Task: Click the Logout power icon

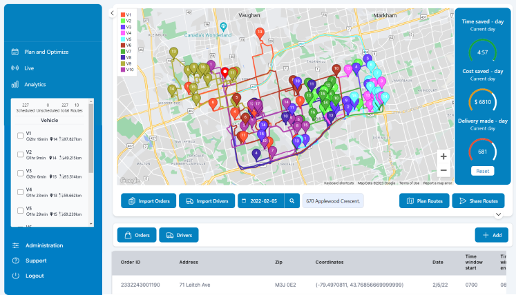Action: [x=15, y=276]
